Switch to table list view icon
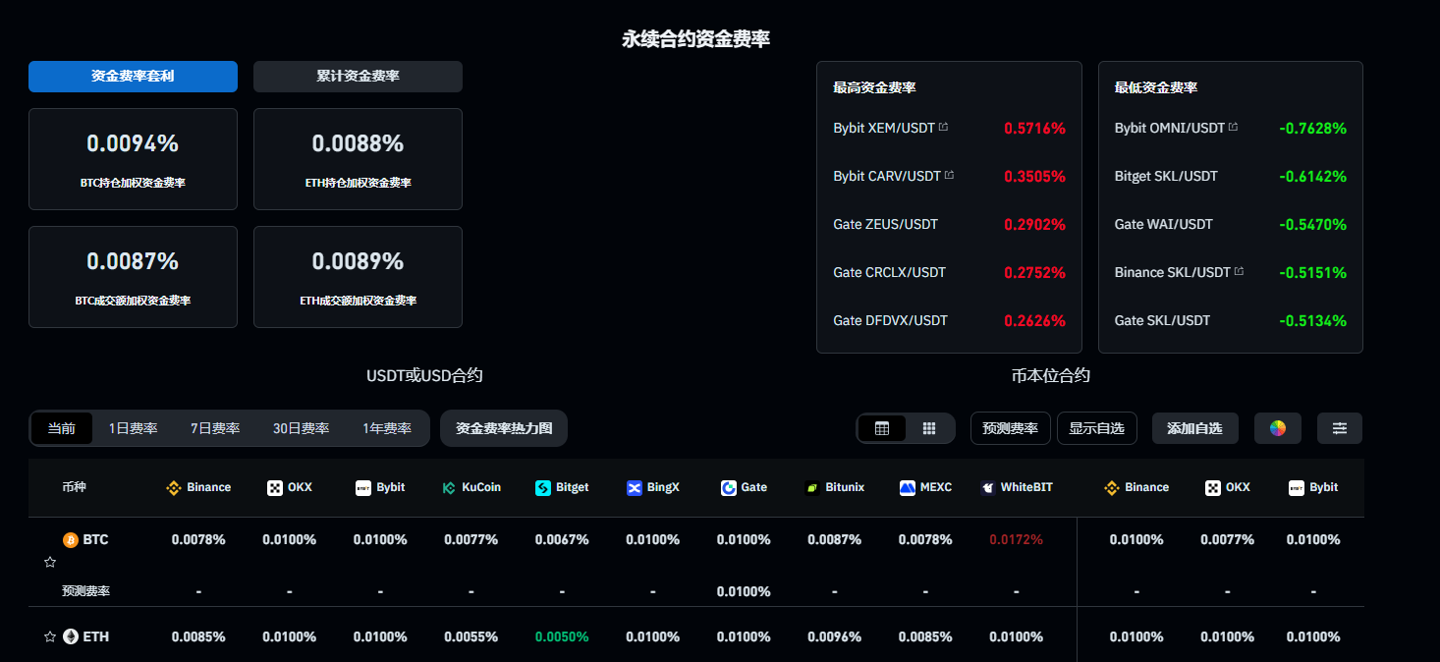Screen dimensions: 1440x662 (882, 428)
